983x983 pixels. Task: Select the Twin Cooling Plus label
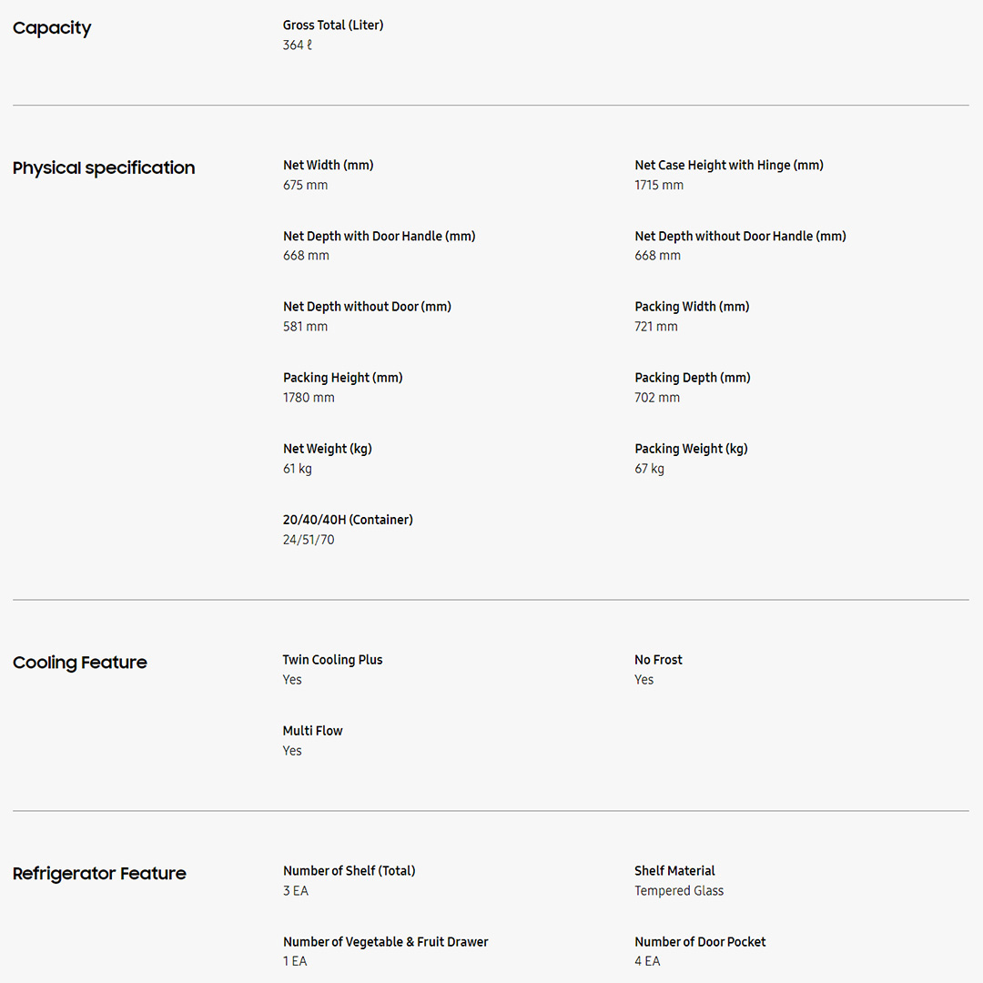coord(333,660)
